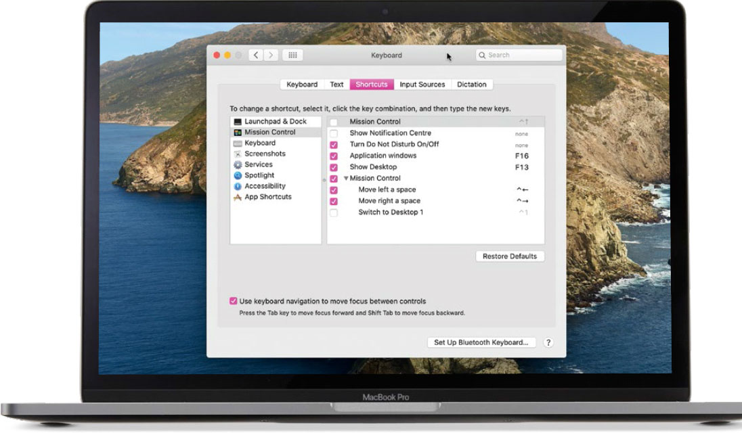Disable the Move right a space checkbox
This screenshot has width=742, height=433.
tap(334, 202)
